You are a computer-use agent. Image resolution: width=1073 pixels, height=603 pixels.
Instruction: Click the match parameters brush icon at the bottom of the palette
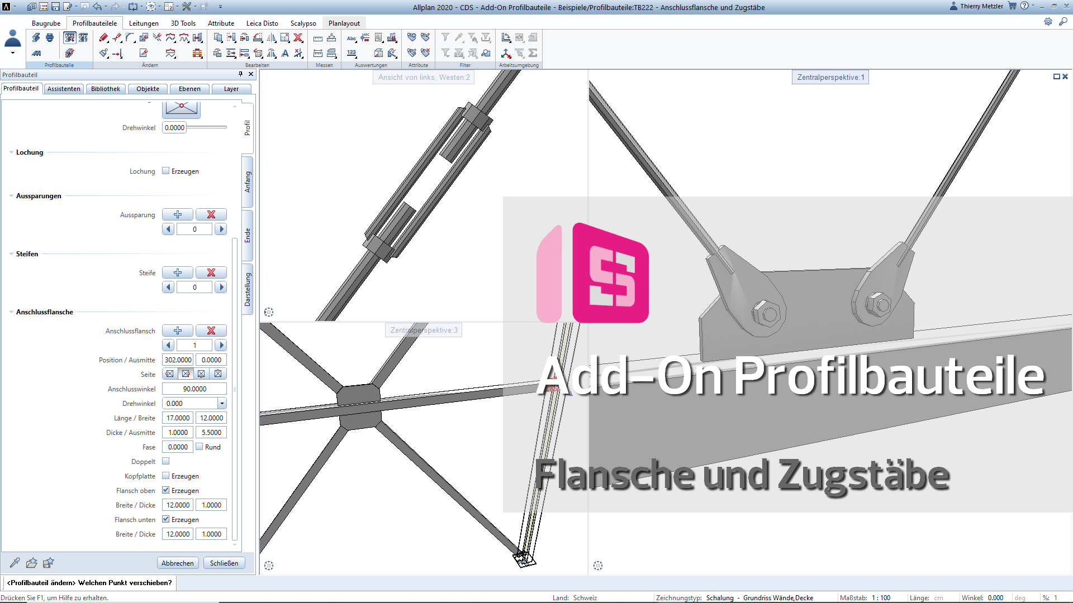[15, 563]
